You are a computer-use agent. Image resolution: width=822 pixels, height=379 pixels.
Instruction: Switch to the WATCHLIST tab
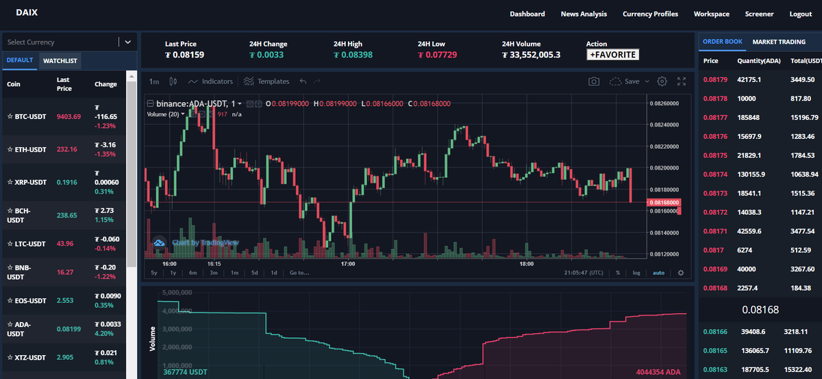(x=60, y=61)
